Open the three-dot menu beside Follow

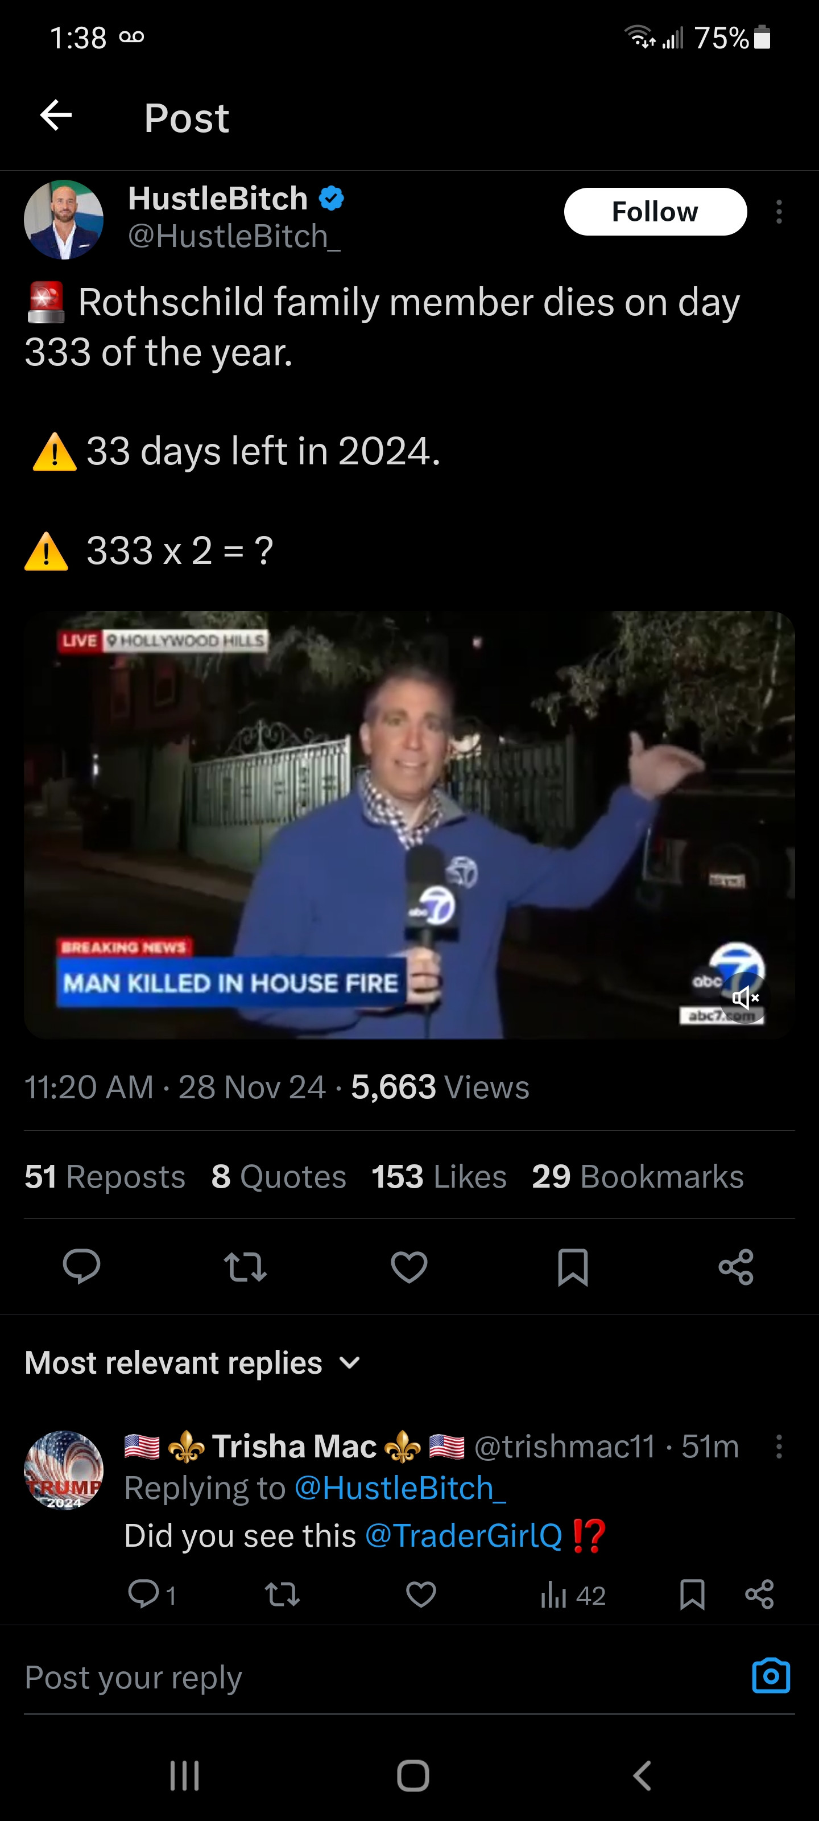tap(779, 211)
